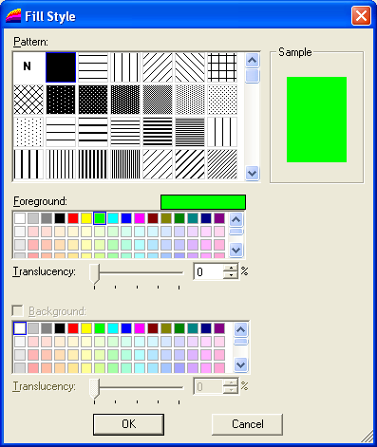Pick the wide horizontal lines pattern in top row
This screenshot has height=447, width=377.
tap(93, 67)
